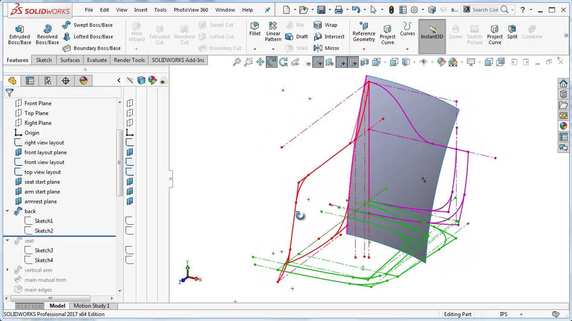
Task: Open PropertyManager tab icon
Action: pos(30,81)
